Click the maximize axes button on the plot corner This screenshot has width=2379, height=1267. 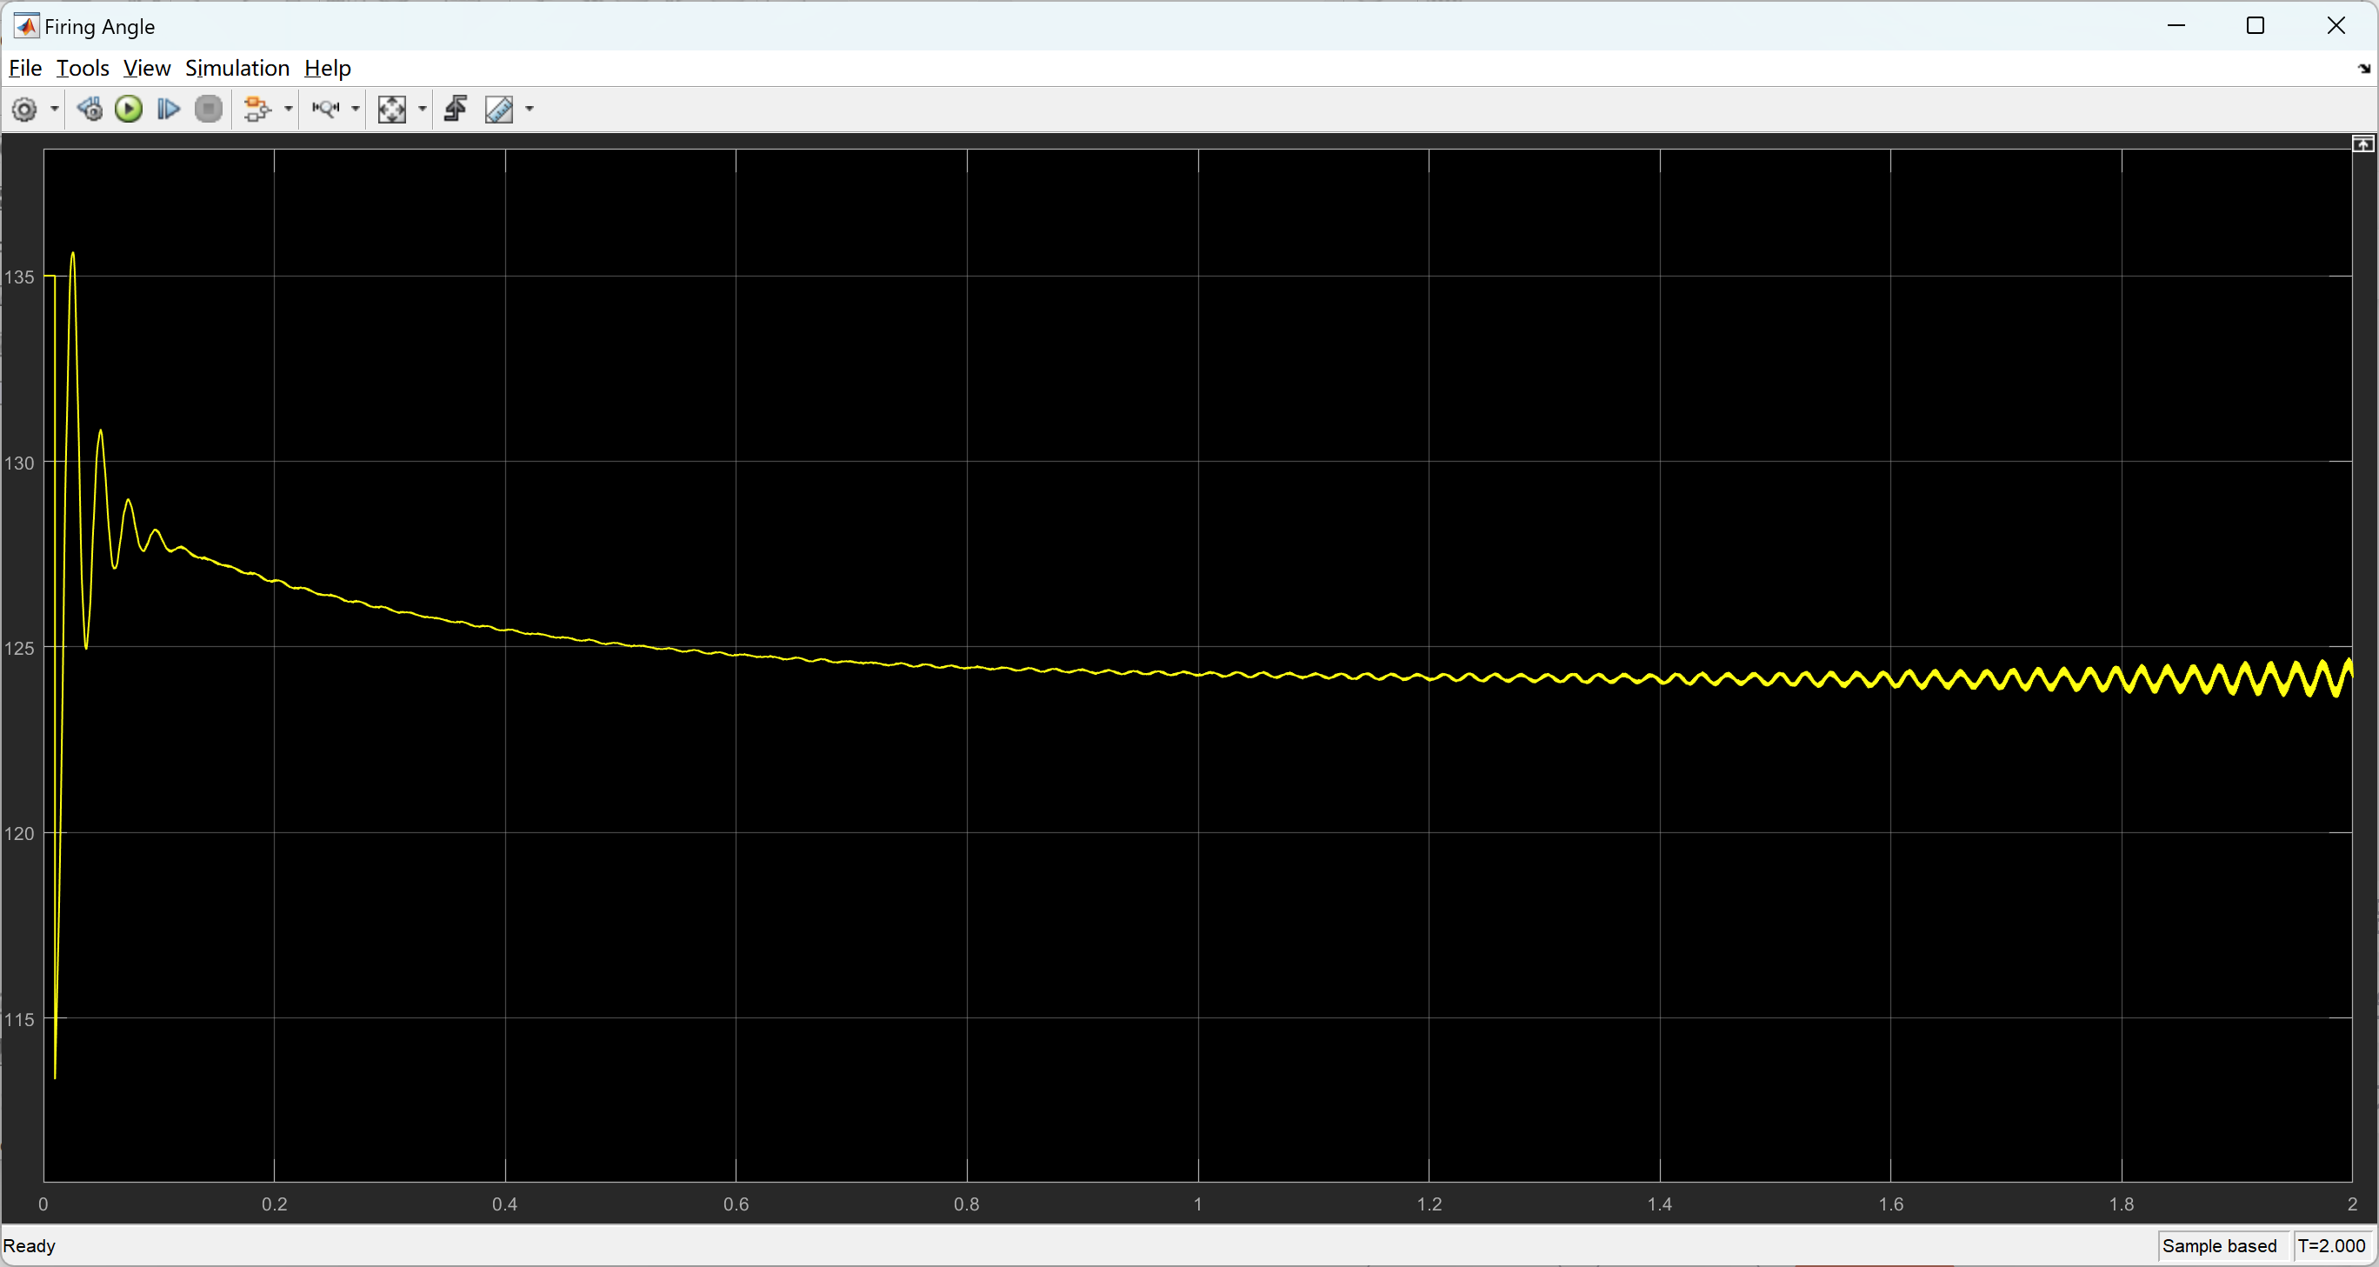click(x=2362, y=144)
